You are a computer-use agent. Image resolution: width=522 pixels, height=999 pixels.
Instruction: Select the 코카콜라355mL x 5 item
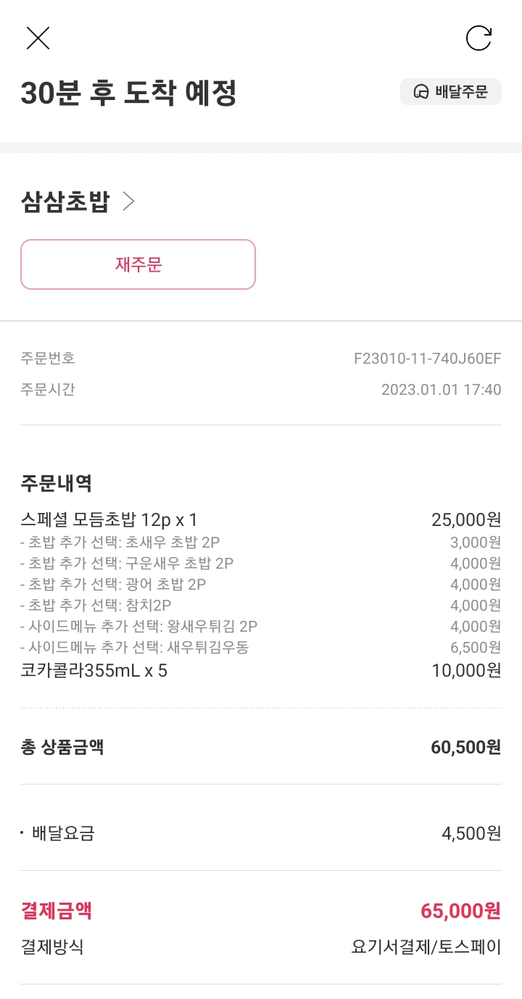94,670
